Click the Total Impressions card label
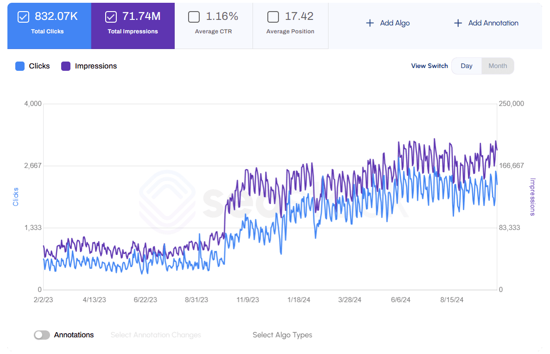Screen dimensions: 550x354 click(x=133, y=31)
